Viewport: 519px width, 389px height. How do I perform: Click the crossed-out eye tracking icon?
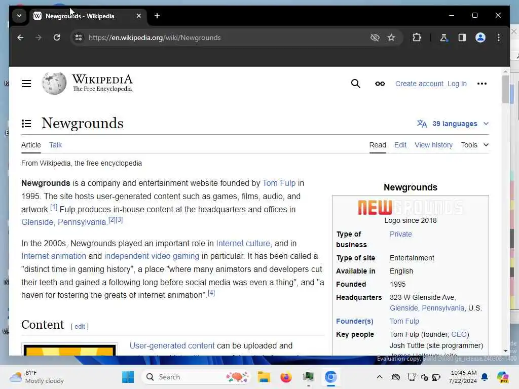point(375,37)
